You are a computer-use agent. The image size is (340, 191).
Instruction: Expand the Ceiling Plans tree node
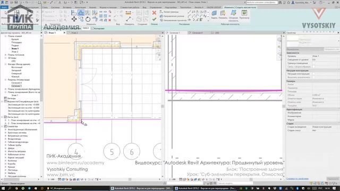point(6,55)
